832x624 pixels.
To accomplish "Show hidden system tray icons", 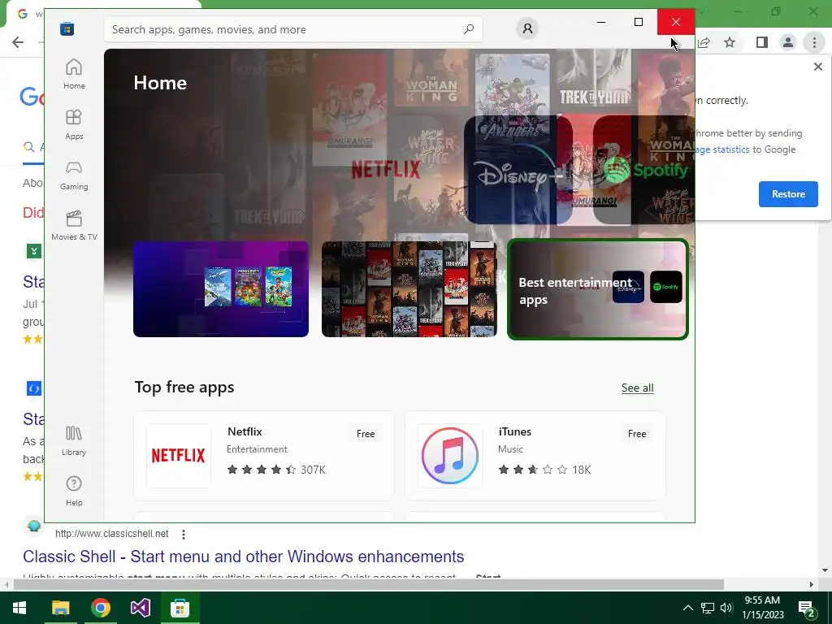I will point(687,608).
